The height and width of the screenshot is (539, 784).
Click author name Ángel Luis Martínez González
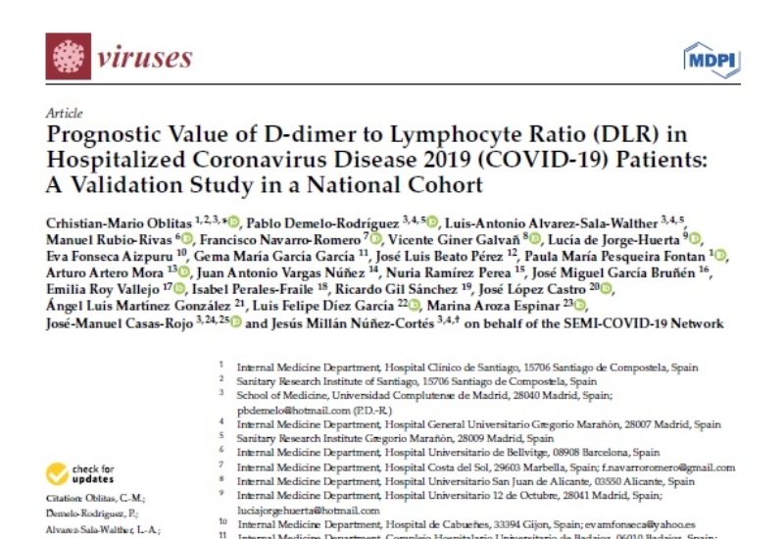tap(138, 306)
